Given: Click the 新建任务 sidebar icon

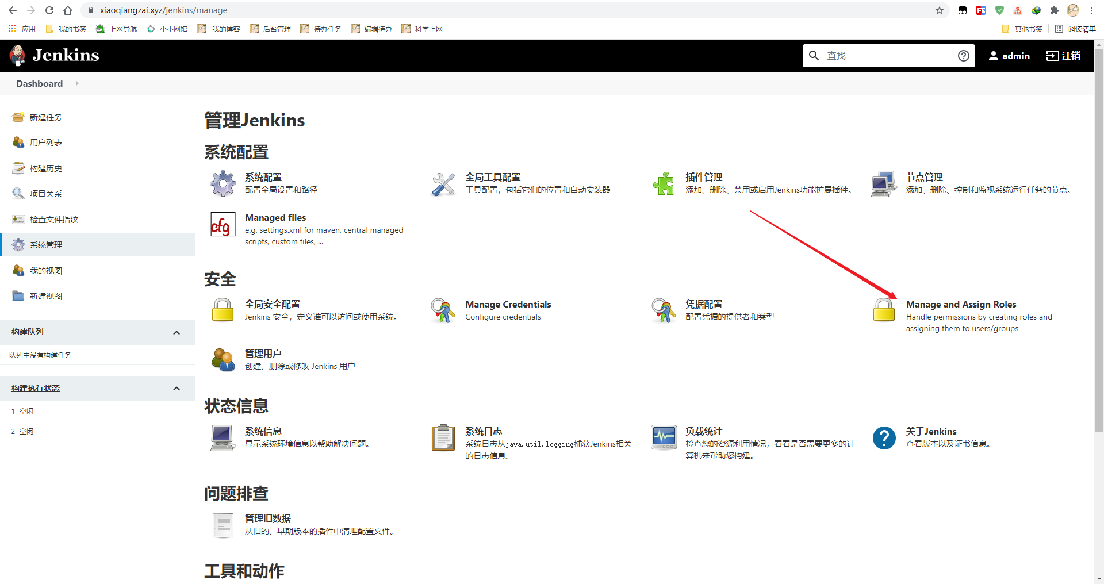Looking at the screenshot, I should click(18, 117).
